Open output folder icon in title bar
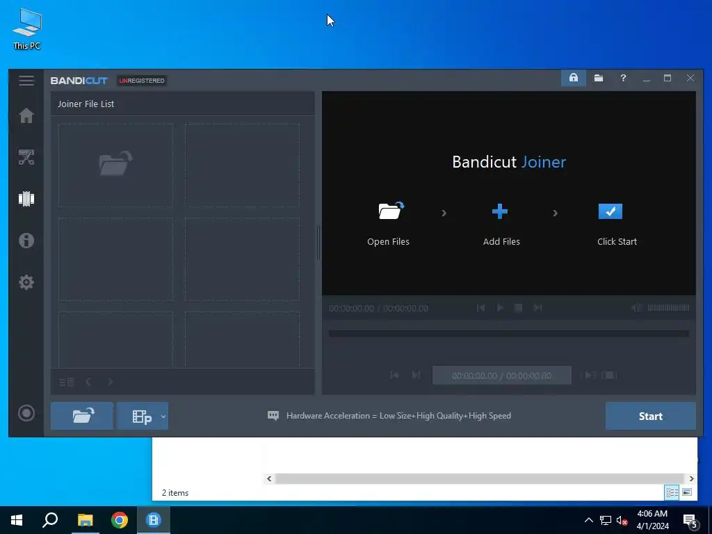Image resolution: width=712 pixels, height=534 pixels. coord(599,78)
